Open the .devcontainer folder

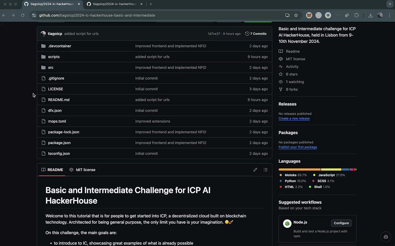pos(60,46)
